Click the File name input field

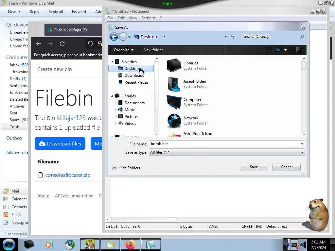(224, 144)
